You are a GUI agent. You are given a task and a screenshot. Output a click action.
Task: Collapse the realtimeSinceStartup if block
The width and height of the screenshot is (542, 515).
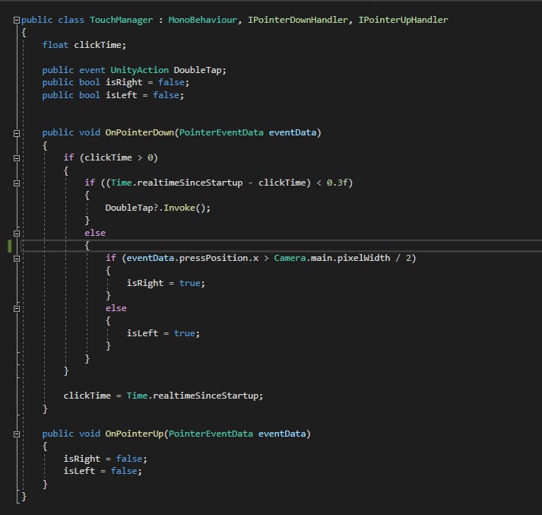pos(16,183)
